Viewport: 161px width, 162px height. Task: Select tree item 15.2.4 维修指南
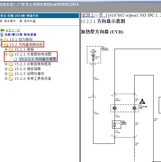tap(27, 69)
